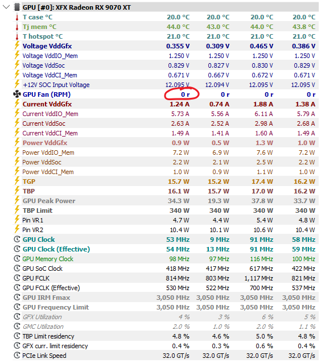
Task: Click the 617 MHz maximum GPU SoC Clock value
Action: click(261, 269)
